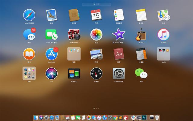Open the Photo Booth app
This screenshot has width=193, height=121.
coord(74,34)
